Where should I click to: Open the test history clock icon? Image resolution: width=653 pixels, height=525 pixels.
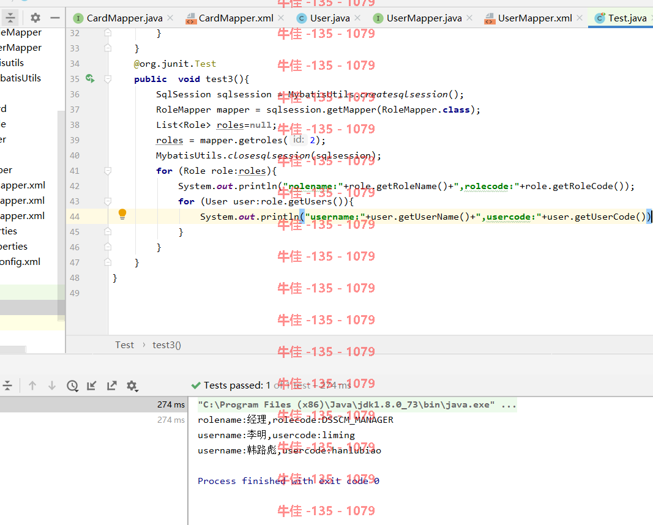click(x=72, y=386)
